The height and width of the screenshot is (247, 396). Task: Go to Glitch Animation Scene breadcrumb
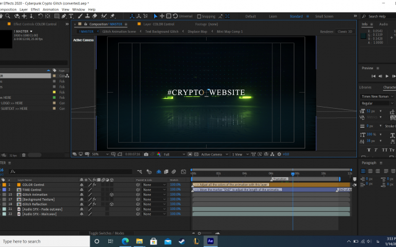119,31
